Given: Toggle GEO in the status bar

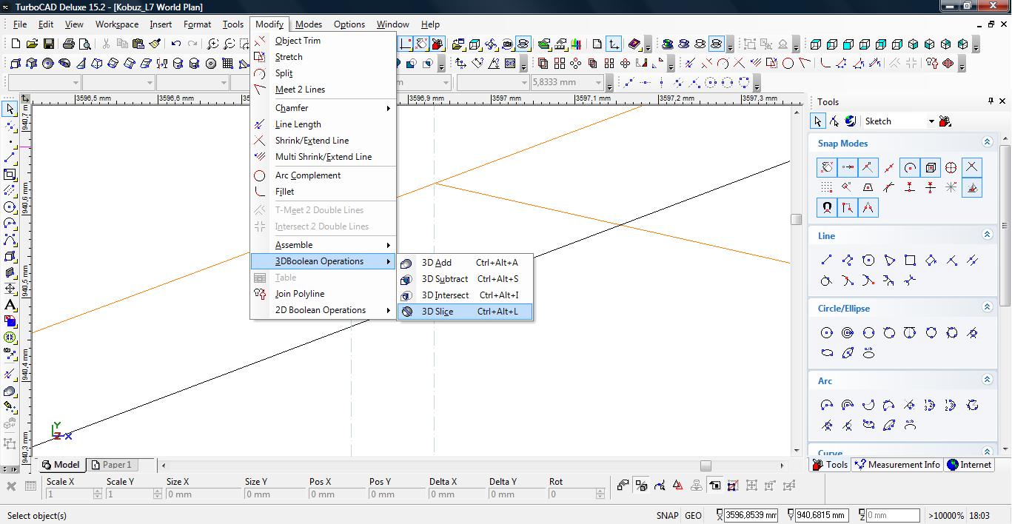Looking at the screenshot, I should tap(693, 515).
